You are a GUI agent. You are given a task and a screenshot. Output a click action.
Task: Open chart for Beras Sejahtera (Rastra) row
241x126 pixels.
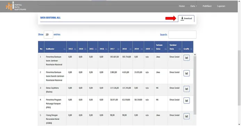[x=186, y=89]
